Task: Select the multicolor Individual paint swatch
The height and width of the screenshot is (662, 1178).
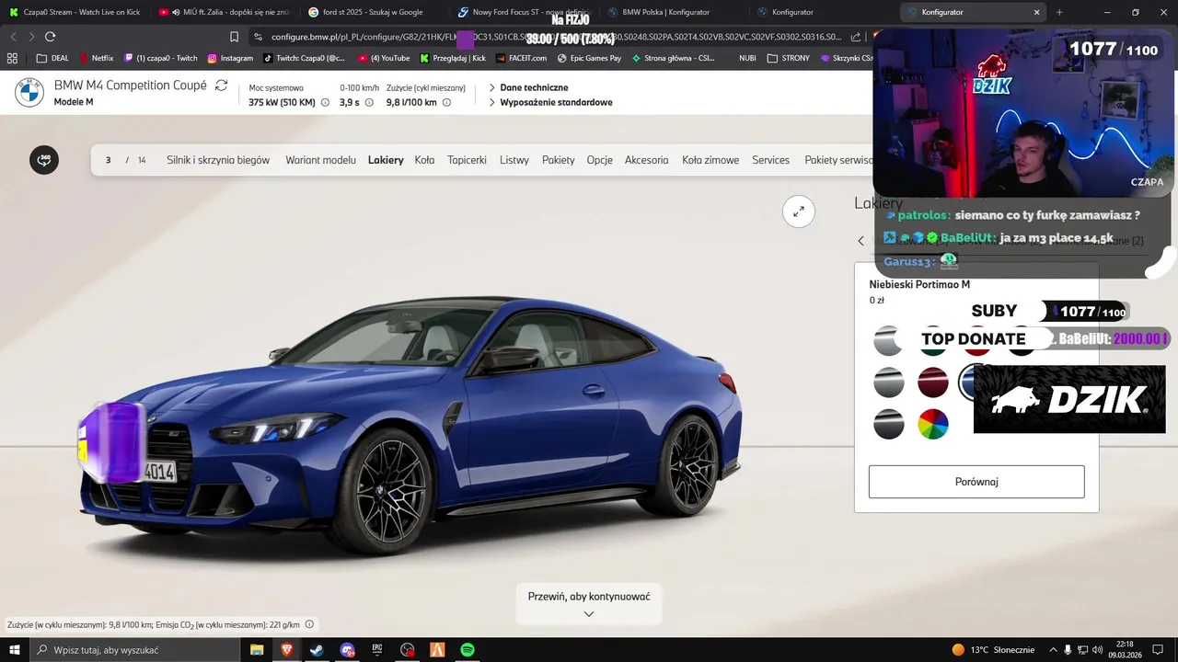Action: point(933,425)
